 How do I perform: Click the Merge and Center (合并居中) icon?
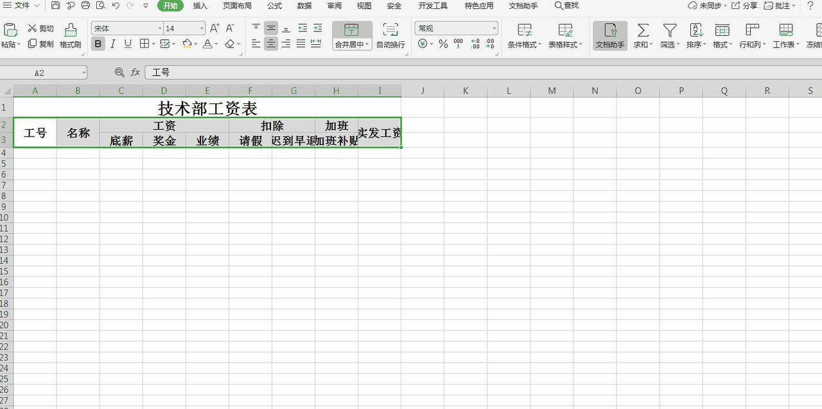pos(351,30)
